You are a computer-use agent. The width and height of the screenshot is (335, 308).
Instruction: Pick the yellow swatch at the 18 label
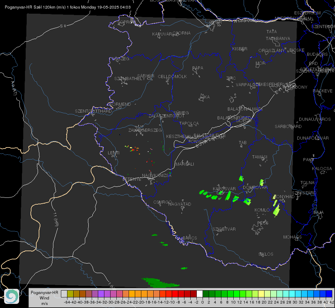[261, 294]
